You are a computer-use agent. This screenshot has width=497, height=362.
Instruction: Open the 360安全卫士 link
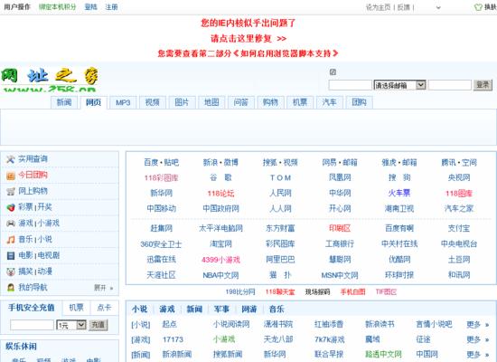(161, 244)
